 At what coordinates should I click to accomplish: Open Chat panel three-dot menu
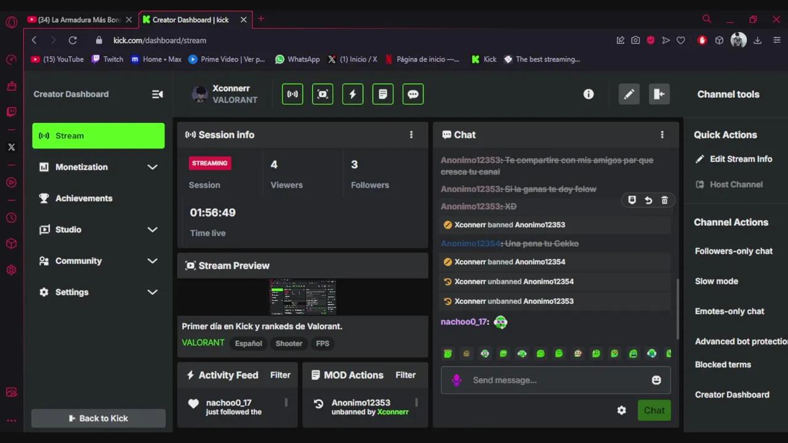click(x=662, y=135)
